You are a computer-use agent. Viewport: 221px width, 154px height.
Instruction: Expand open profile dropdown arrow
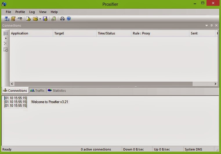click(40, 19)
